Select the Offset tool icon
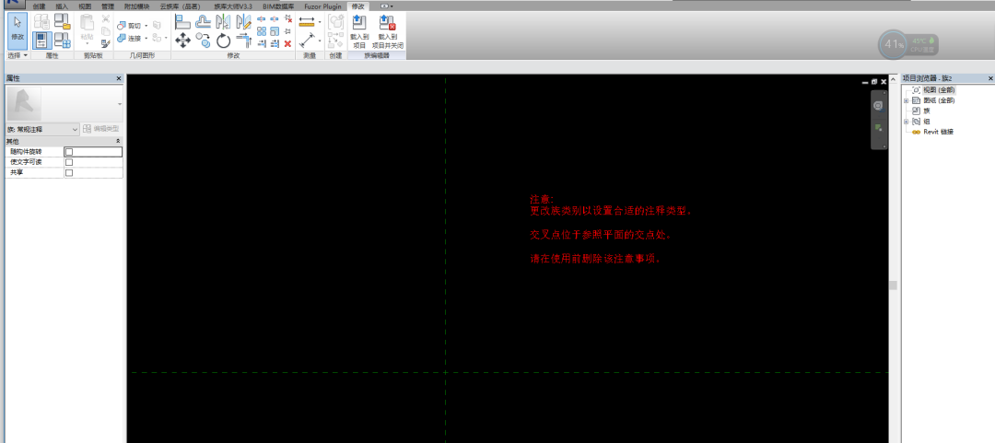The width and height of the screenshot is (995, 443). [x=205, y=21]
